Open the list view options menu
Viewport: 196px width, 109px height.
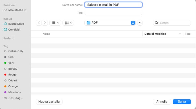point(55,23)
